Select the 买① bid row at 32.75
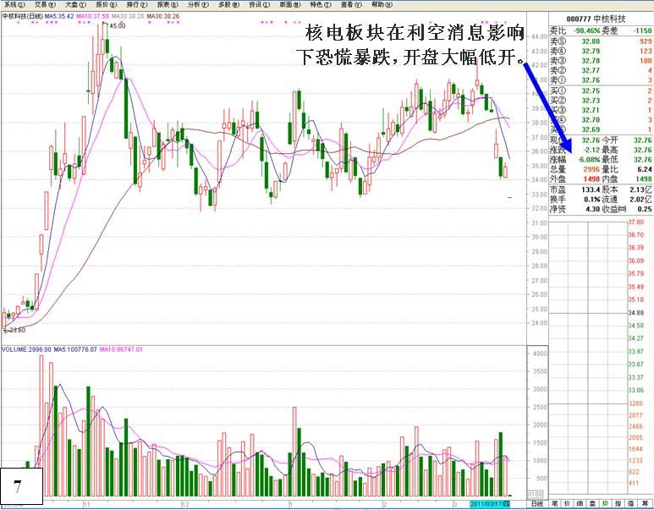 pos(601,90)
